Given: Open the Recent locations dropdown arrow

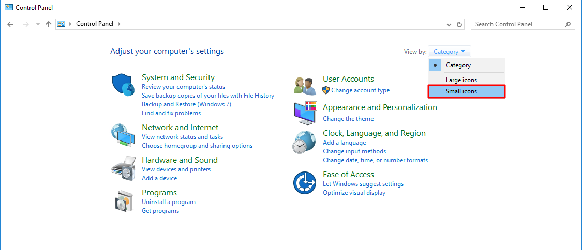Looking at the screenshot, I should tap(38, 24).
